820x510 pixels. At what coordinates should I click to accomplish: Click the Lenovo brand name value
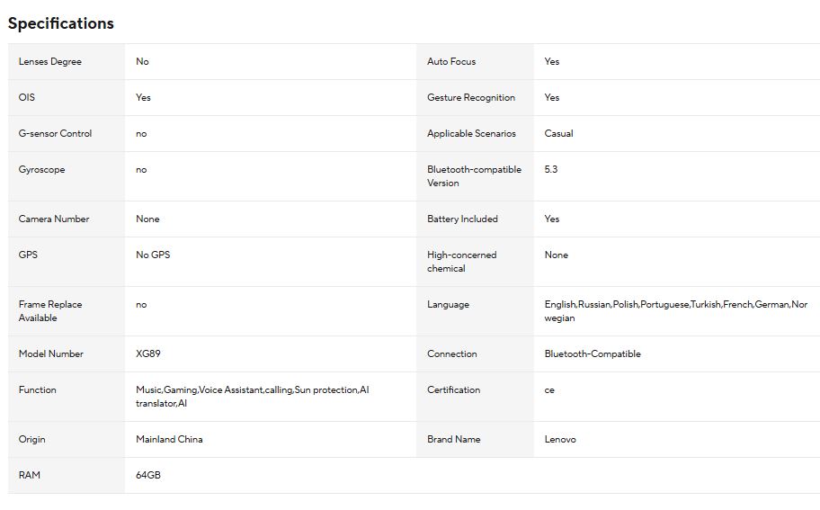tap(560, 439)
